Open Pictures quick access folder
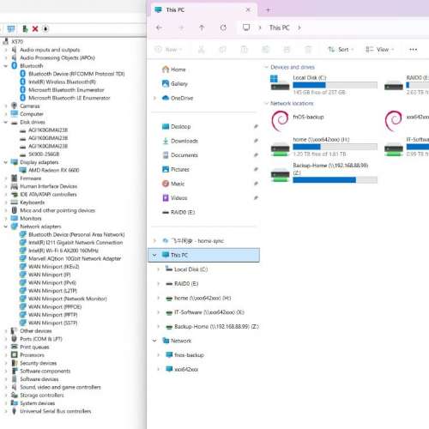Viewport: 429px width, 429px height. 176,169
